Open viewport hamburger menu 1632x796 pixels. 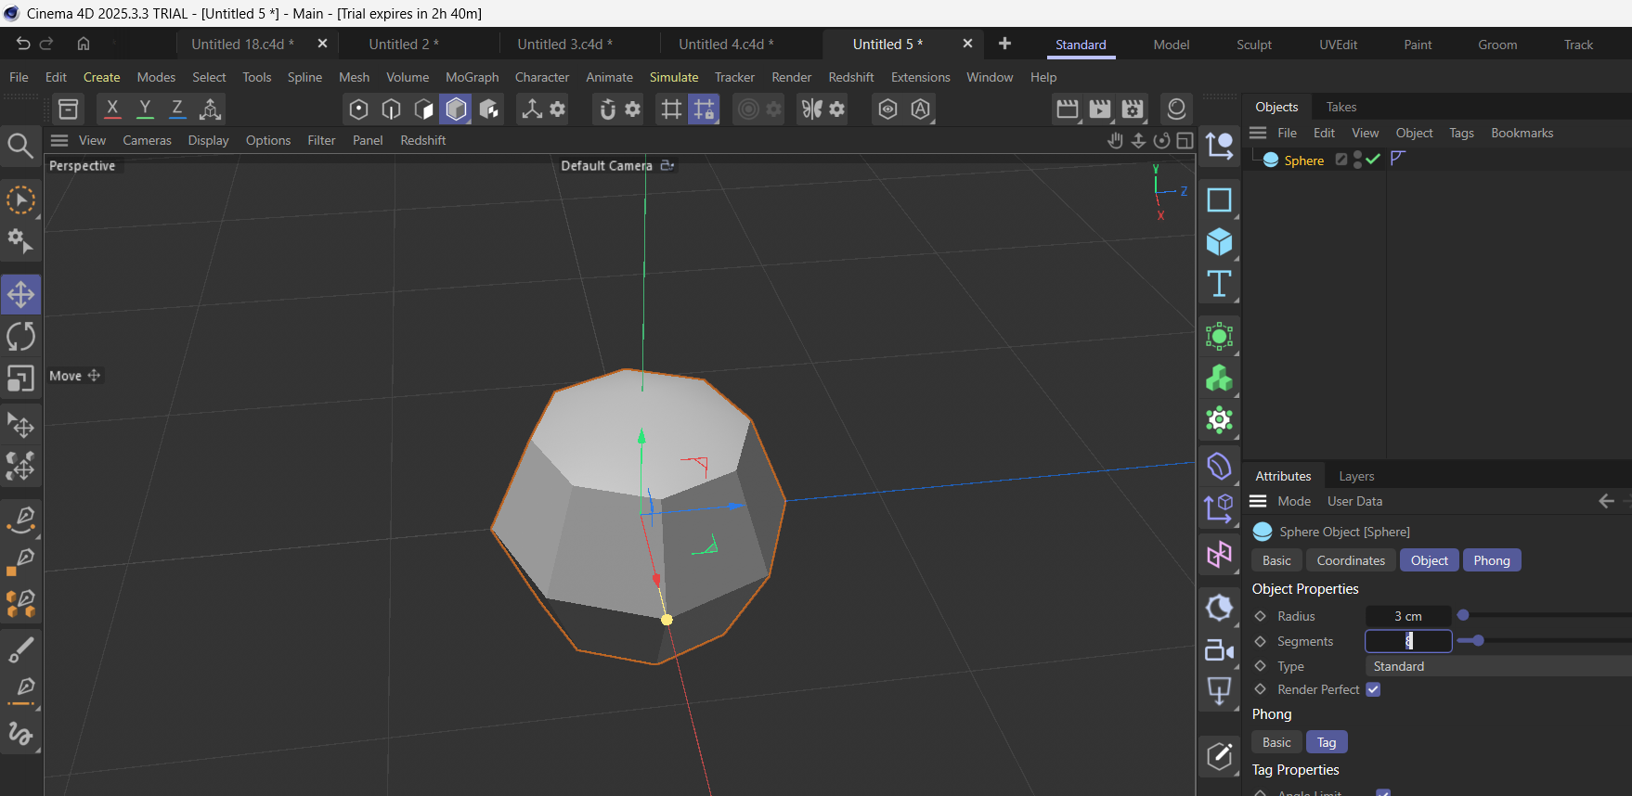[59, 140]
